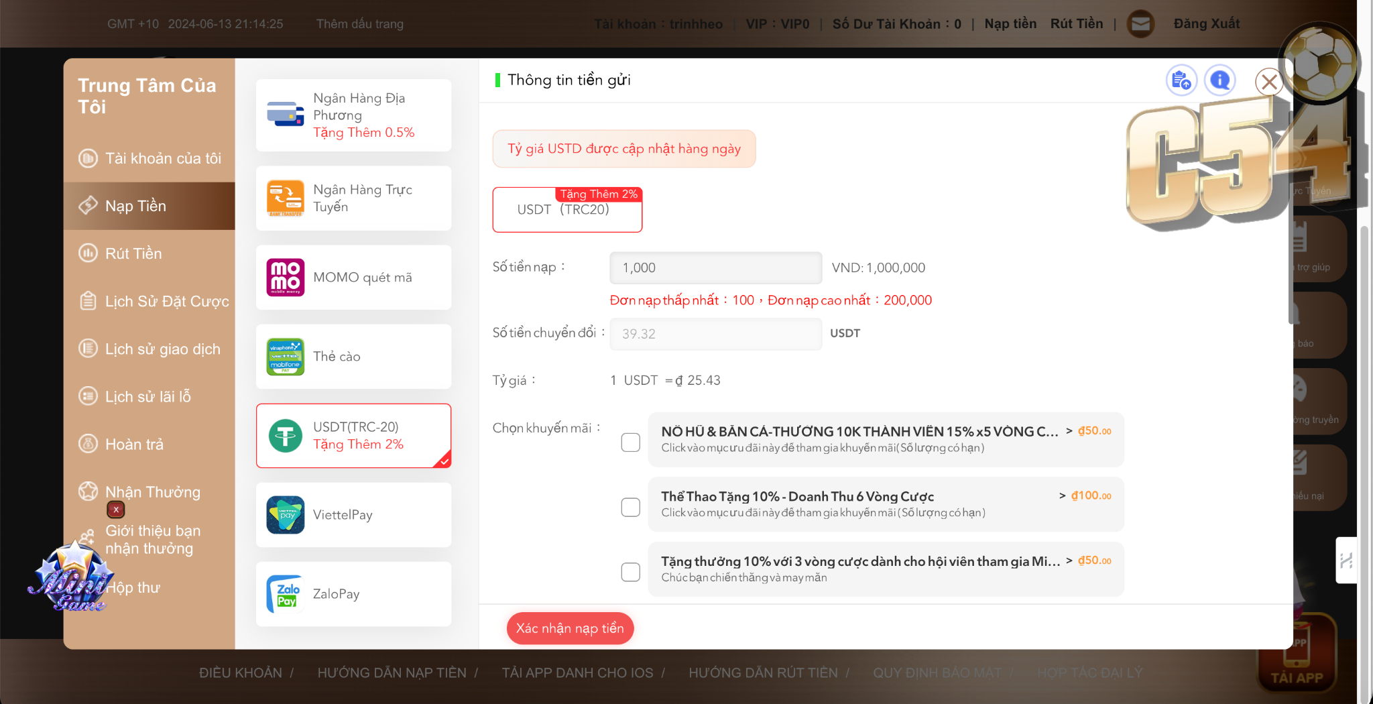Show deposit information via blue info icon
This screenshot has height=704, width=1373.
point(1220,81)
